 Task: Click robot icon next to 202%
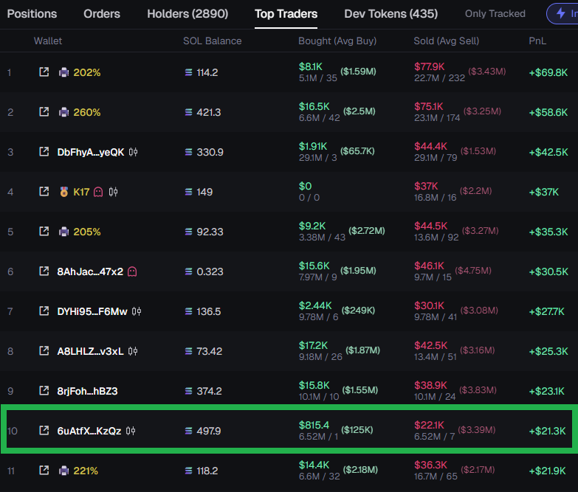(63, 72)
